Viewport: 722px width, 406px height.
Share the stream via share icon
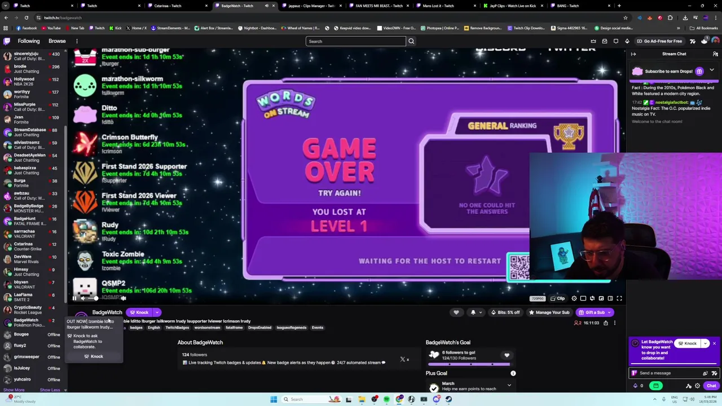(606, 323)
